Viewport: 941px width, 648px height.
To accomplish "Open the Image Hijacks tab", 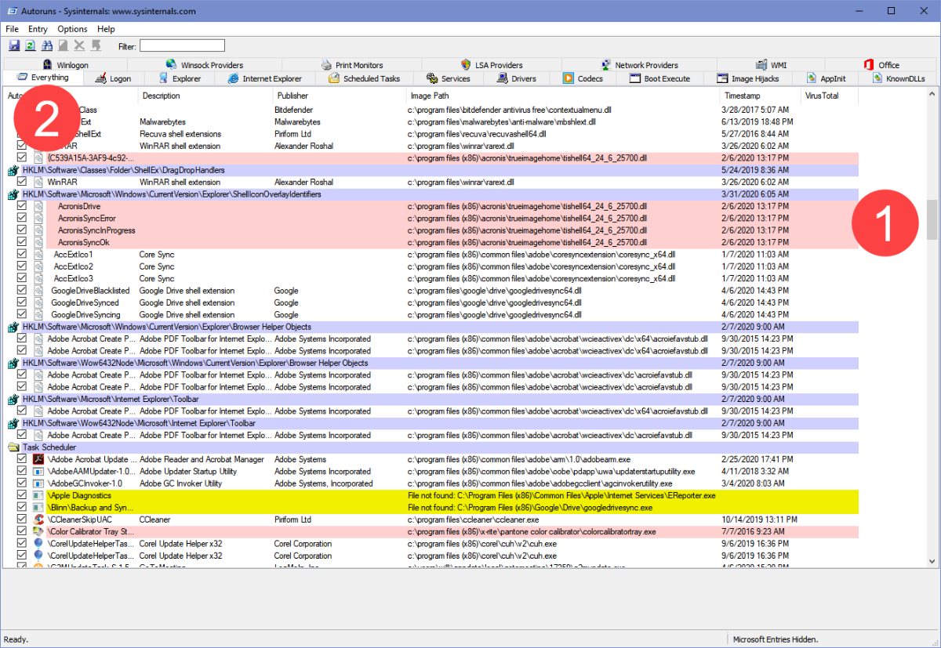I will point(748,78).
